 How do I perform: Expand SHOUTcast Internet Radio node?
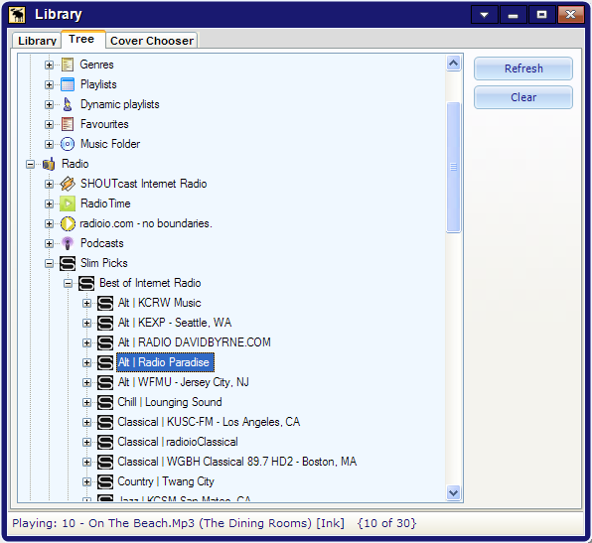coord(49,185)
